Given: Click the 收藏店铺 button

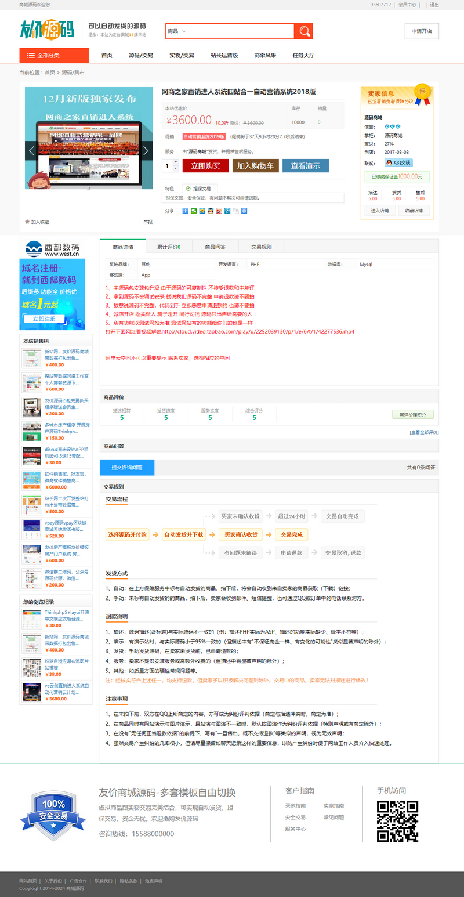Looking at the screenshot, I should pos(414,210).
